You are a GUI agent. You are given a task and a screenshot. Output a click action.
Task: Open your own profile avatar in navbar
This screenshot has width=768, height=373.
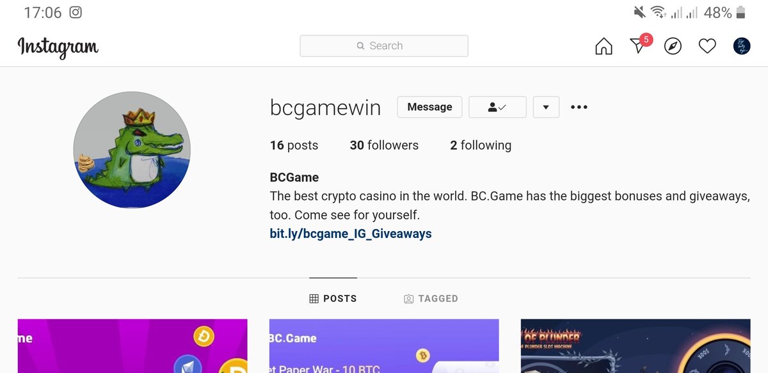point(742,46)
